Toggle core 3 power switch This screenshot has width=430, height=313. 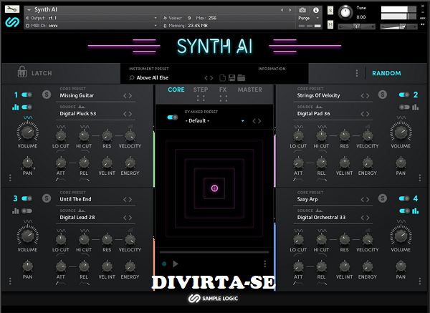27,198
